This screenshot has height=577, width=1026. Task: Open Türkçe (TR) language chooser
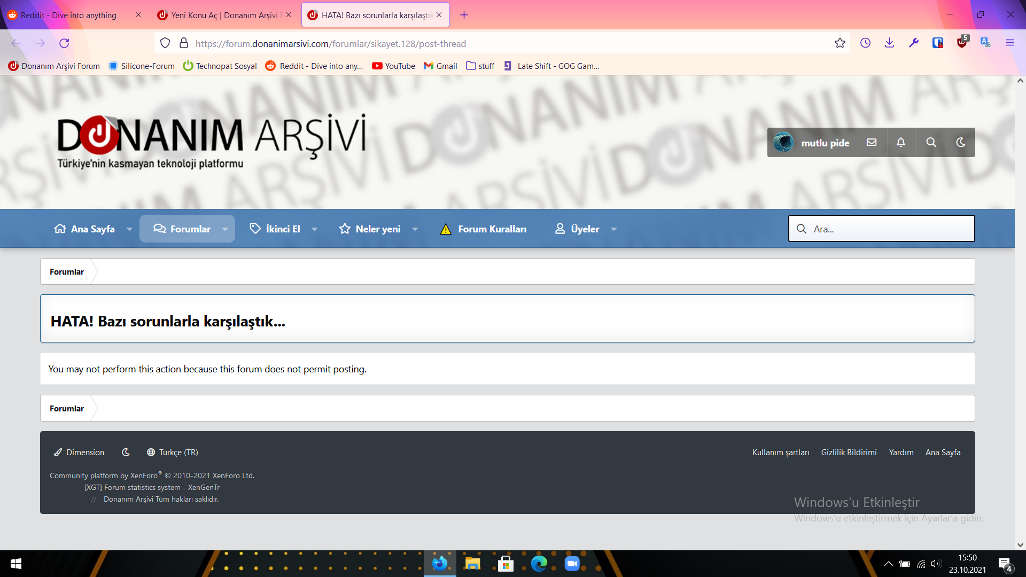point(173,453)
